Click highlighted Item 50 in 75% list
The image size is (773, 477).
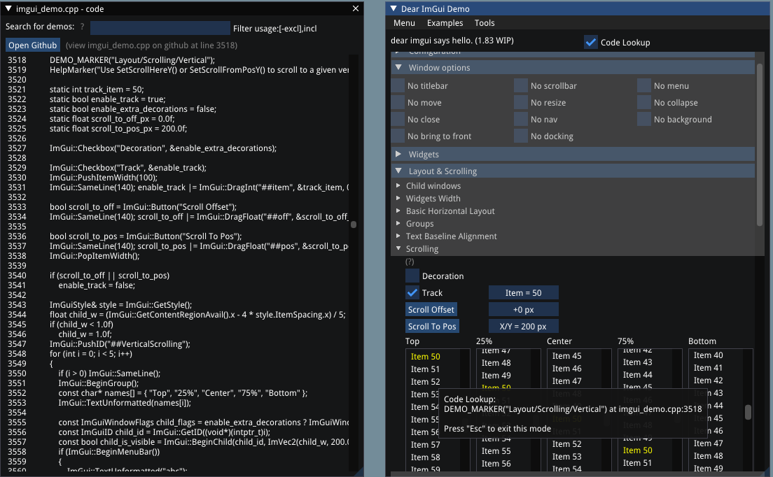coord(637,450)
